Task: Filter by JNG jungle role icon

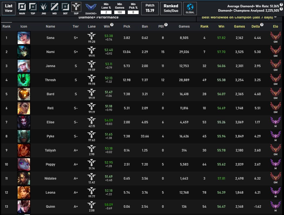Action: [x=44, y=7]
